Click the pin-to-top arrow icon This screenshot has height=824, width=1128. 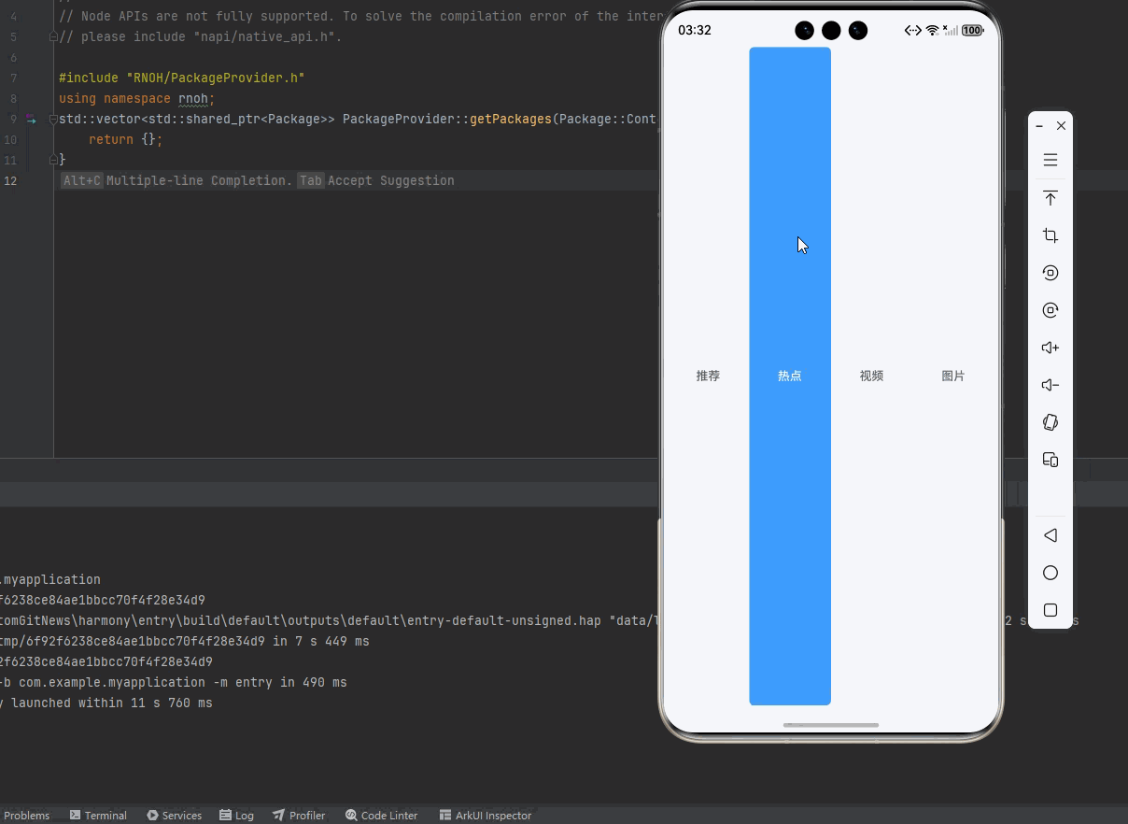tap(1050, 198)
